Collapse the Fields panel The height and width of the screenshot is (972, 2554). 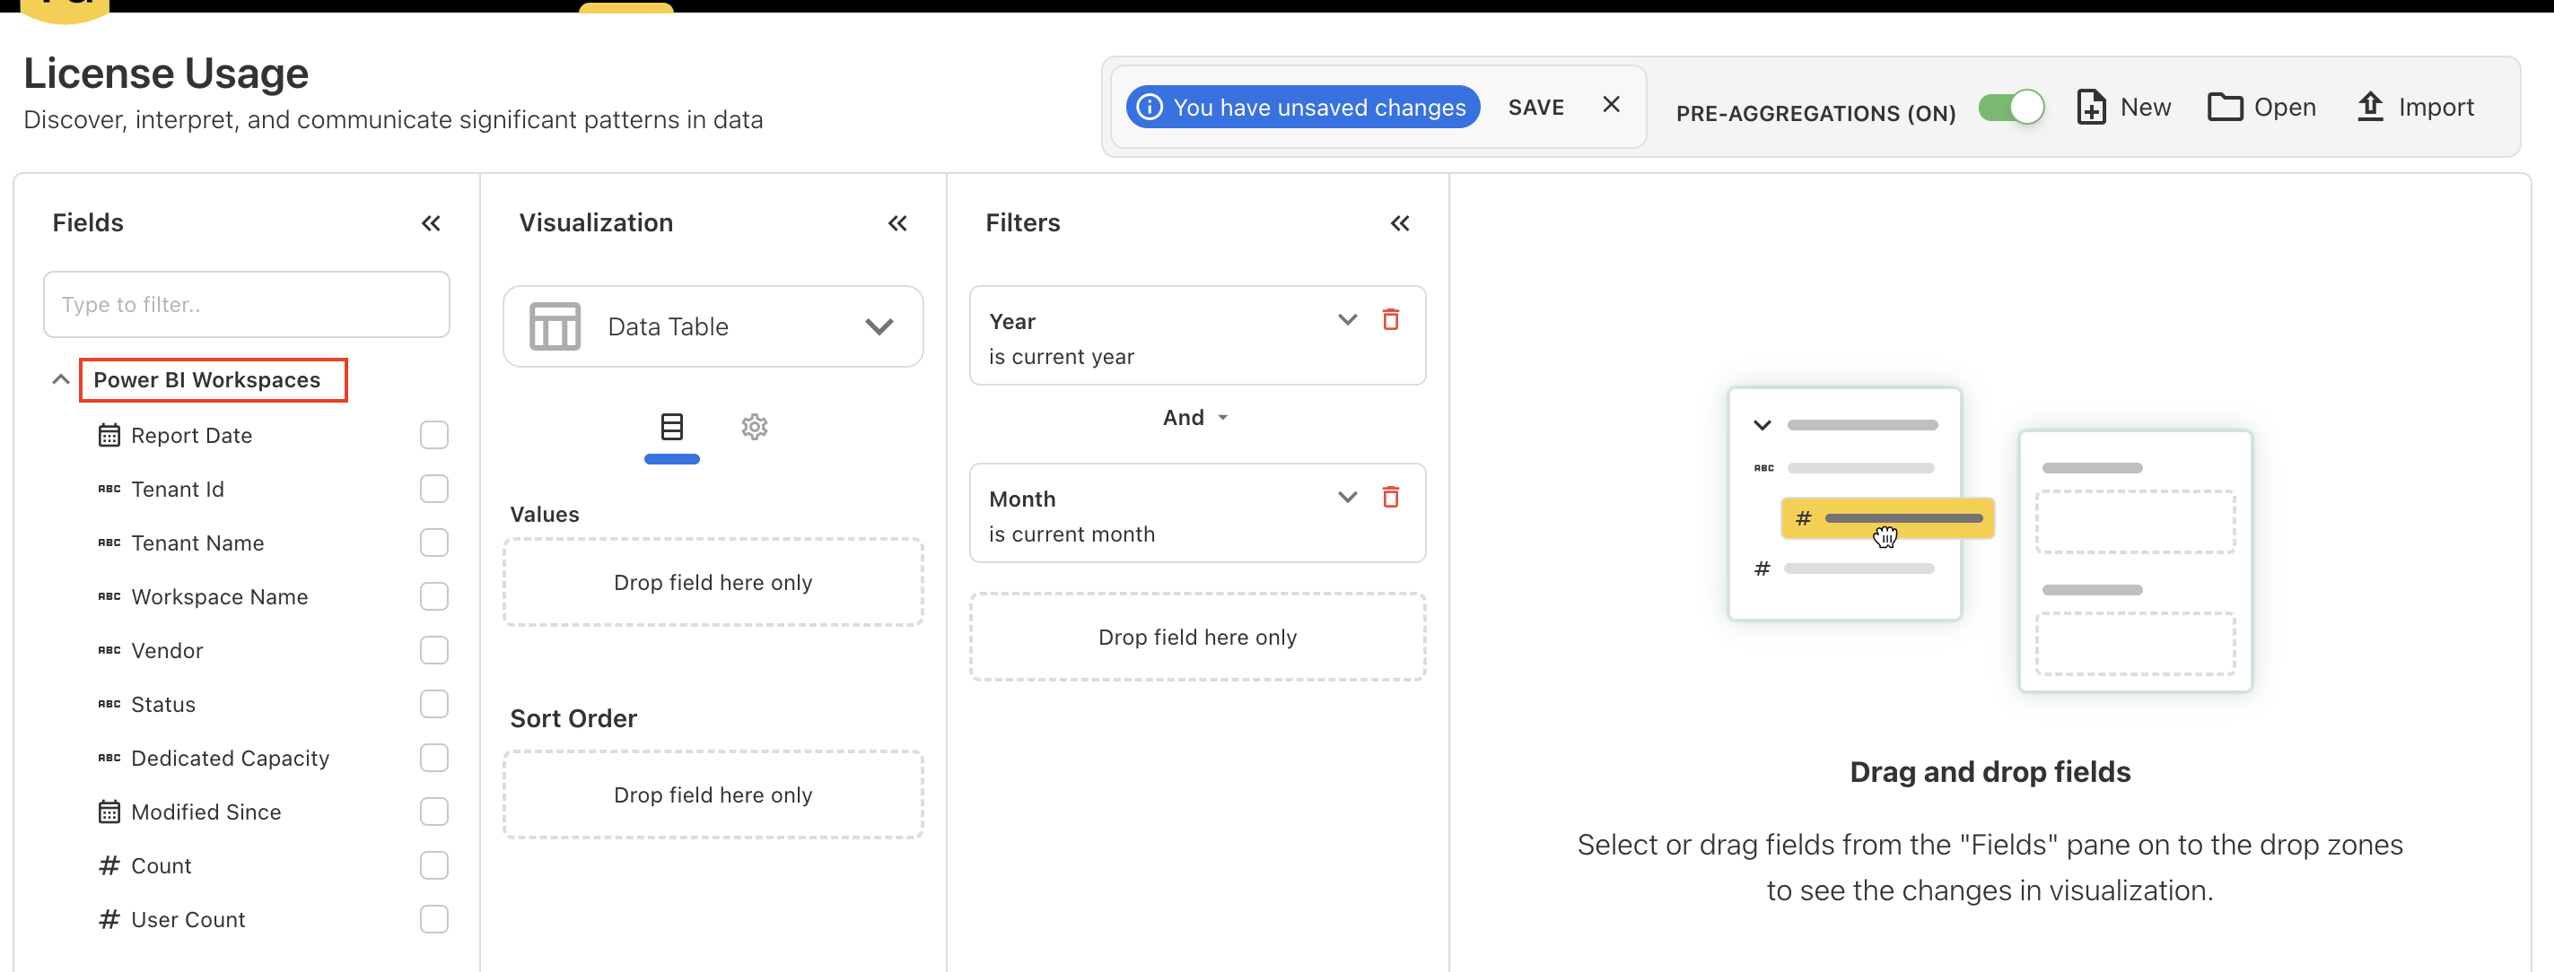(x=430, y=223)
